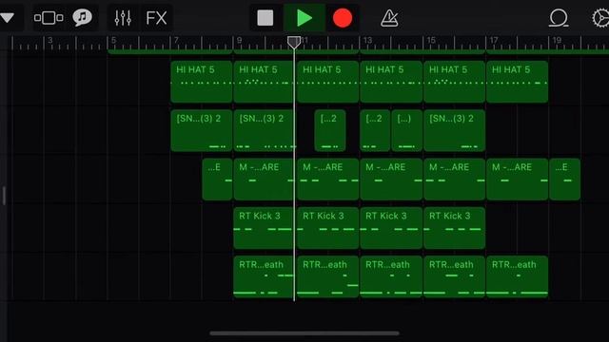
Task: Open the Loop Browser icon
Action: pyautogui.click(x=559, y=18)
